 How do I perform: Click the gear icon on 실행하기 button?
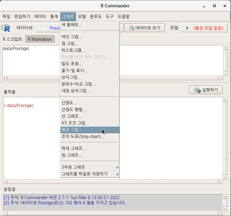click(197, 90)
